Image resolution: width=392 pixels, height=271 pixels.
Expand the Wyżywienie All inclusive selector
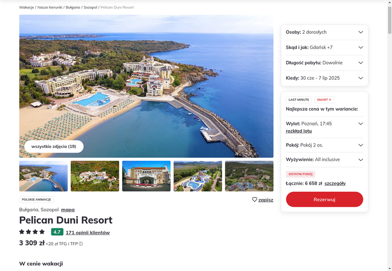click(x=324, y=160)
